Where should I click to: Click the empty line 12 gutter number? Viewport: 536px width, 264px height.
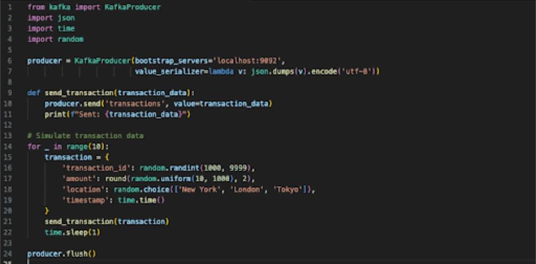click(x=8, y=125)
